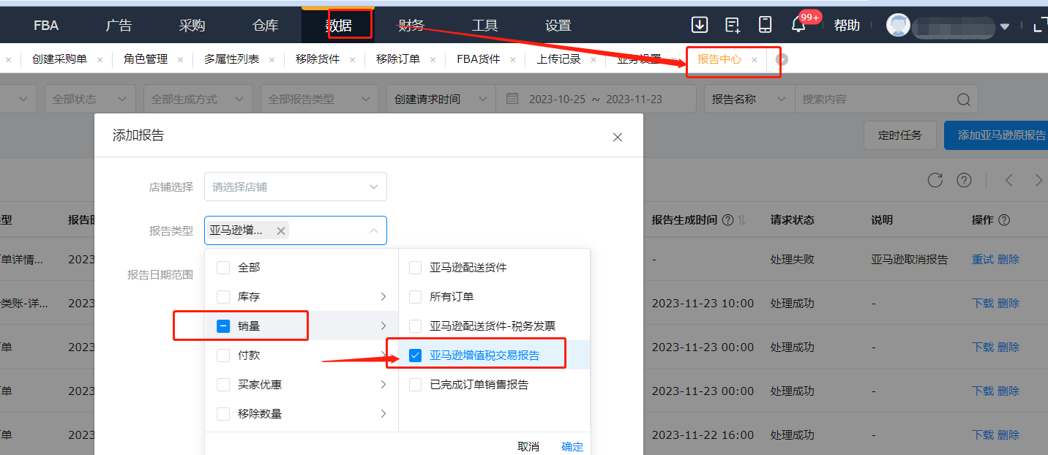
Task: Click 重试 in the 处理失败 row
Action: pos(983,260)
